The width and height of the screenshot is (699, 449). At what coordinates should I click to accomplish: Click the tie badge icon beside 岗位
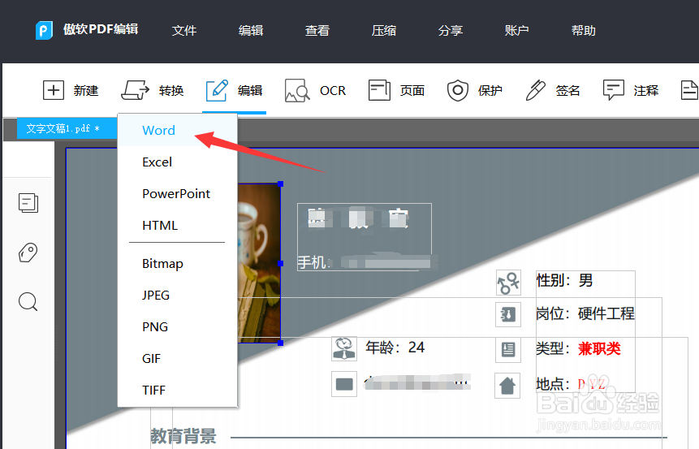point(508,314)
